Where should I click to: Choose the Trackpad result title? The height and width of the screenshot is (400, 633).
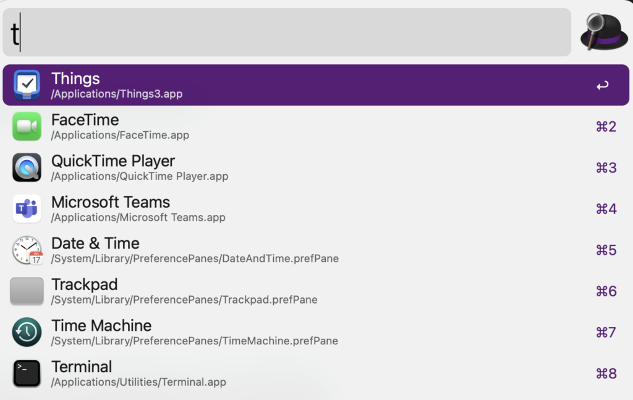pyautogui.click(x=84, y=284)
